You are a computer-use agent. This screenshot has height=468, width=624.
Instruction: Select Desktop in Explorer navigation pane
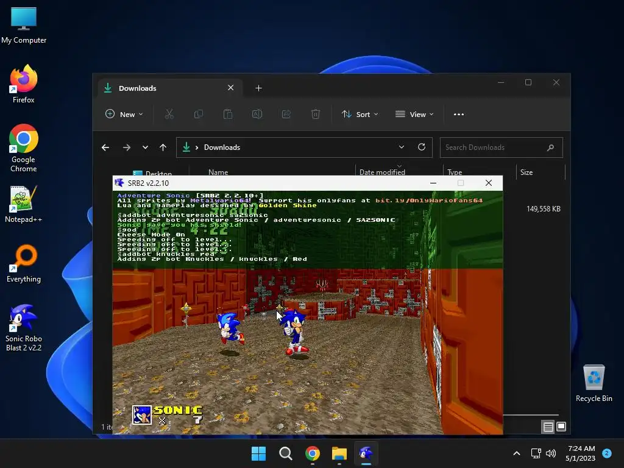click(152, 174)
